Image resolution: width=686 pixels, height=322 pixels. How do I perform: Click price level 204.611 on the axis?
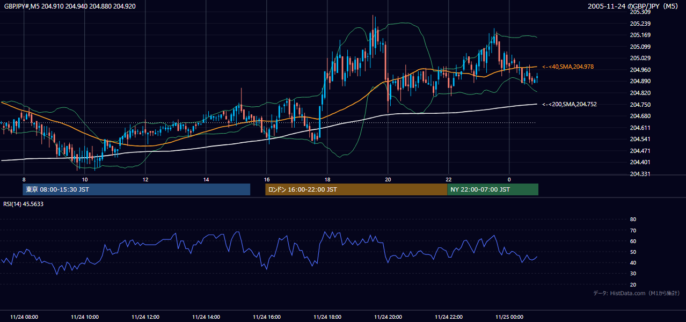click(640, 128)
